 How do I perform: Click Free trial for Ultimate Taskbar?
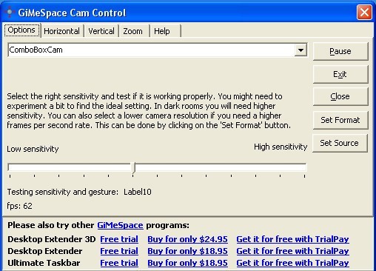pyautogui.click(x=119, y=263)
